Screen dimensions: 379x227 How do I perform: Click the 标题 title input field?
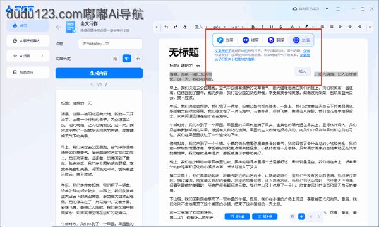(x=110, y=44)
